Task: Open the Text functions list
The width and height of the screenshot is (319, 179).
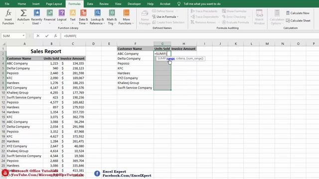Action: coord(73,17)
